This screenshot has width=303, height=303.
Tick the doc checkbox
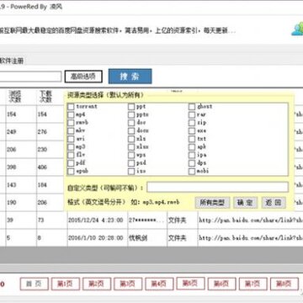click(131, 123)
